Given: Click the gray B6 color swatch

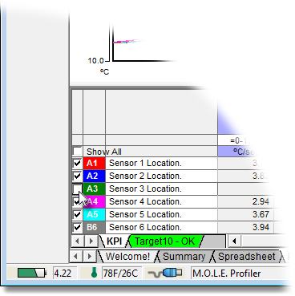Looking at the screenshot, I should click(x=94, y=227).
